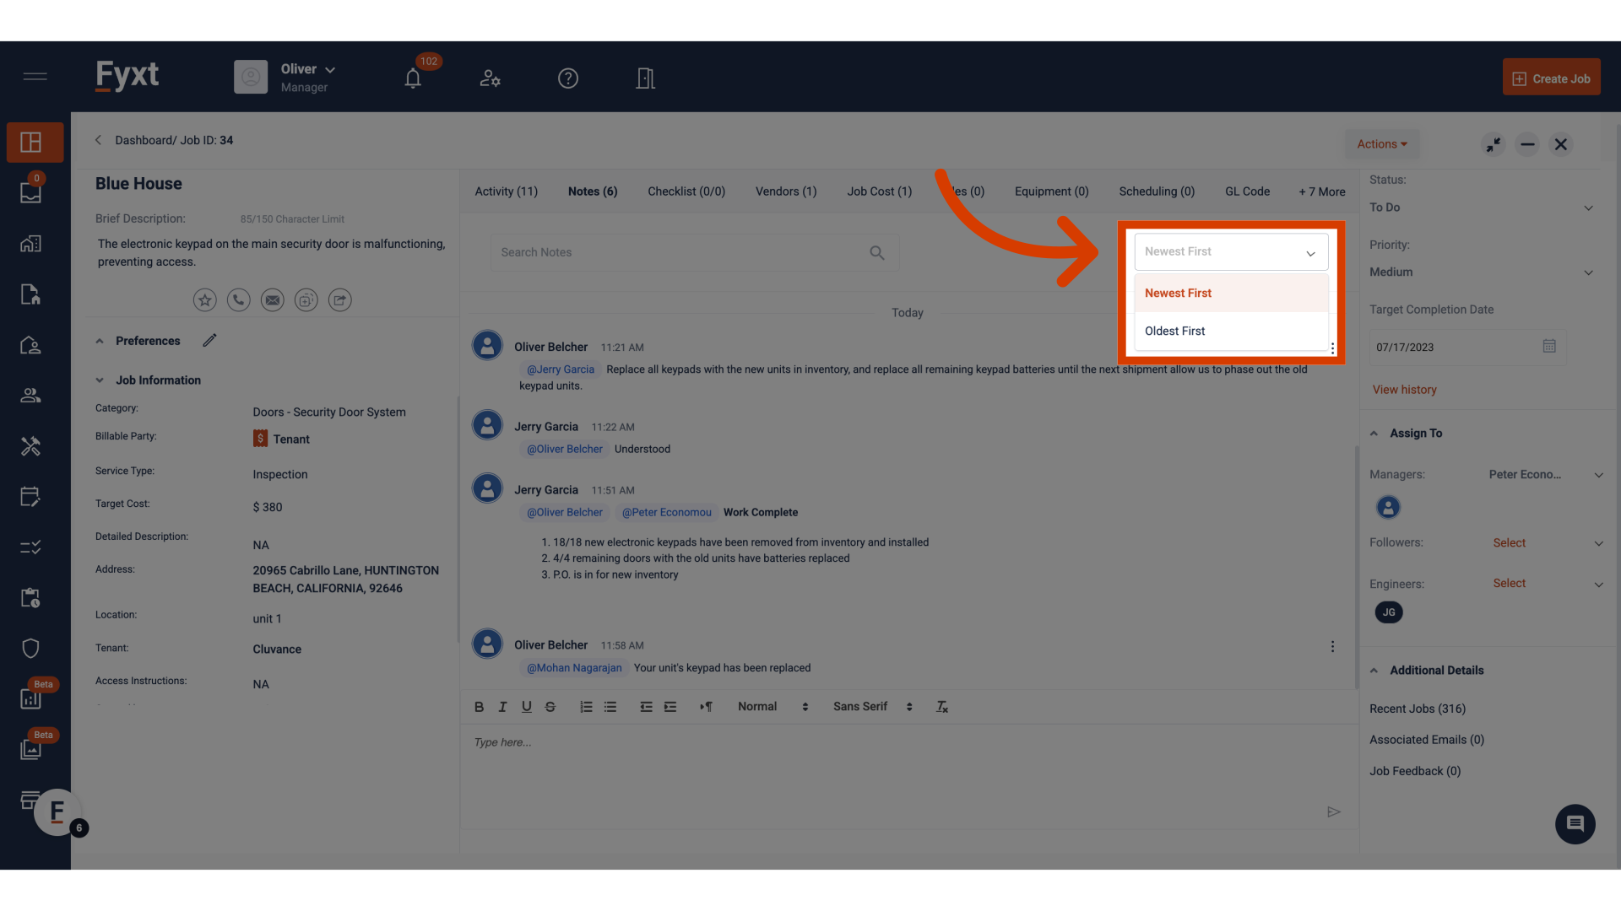This screenshot has width=1621, height=911.
Task: Edit Preferences with the pencil icon
Action: click(209, 340)
